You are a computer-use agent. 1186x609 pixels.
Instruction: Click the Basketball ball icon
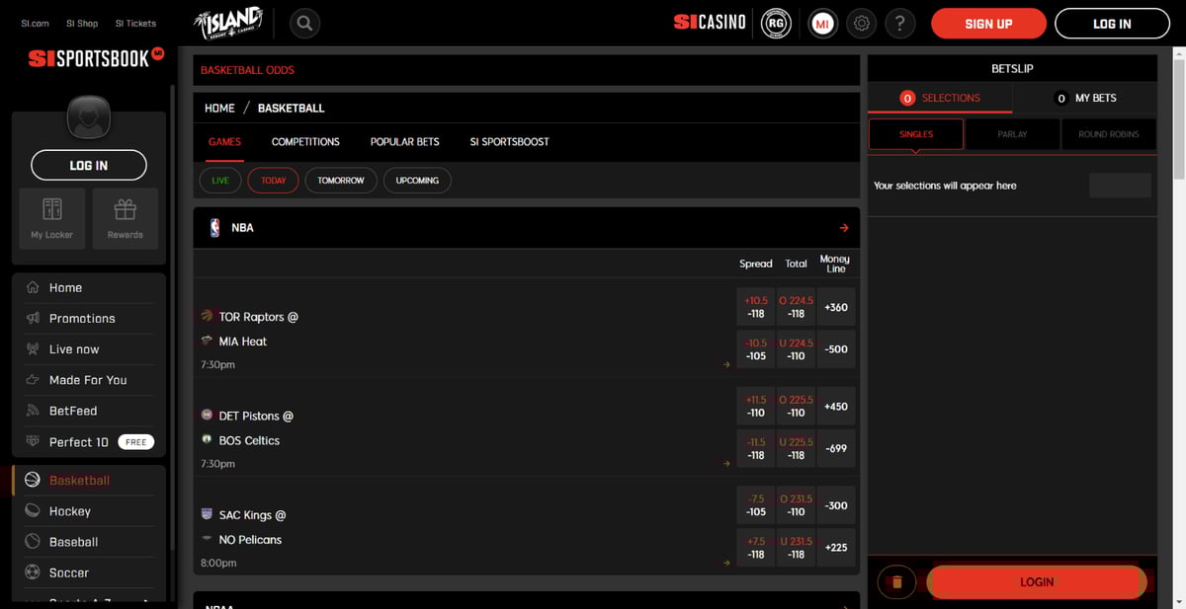32,481
